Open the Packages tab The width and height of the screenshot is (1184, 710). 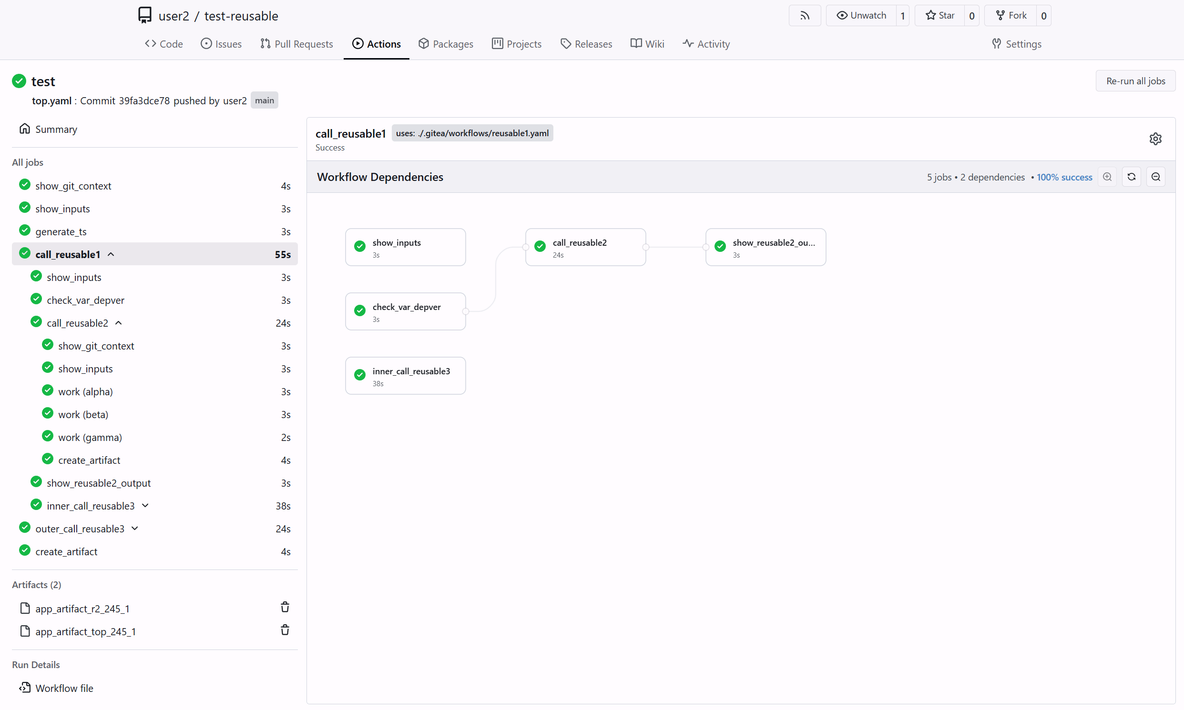click(x=446, y=44)
